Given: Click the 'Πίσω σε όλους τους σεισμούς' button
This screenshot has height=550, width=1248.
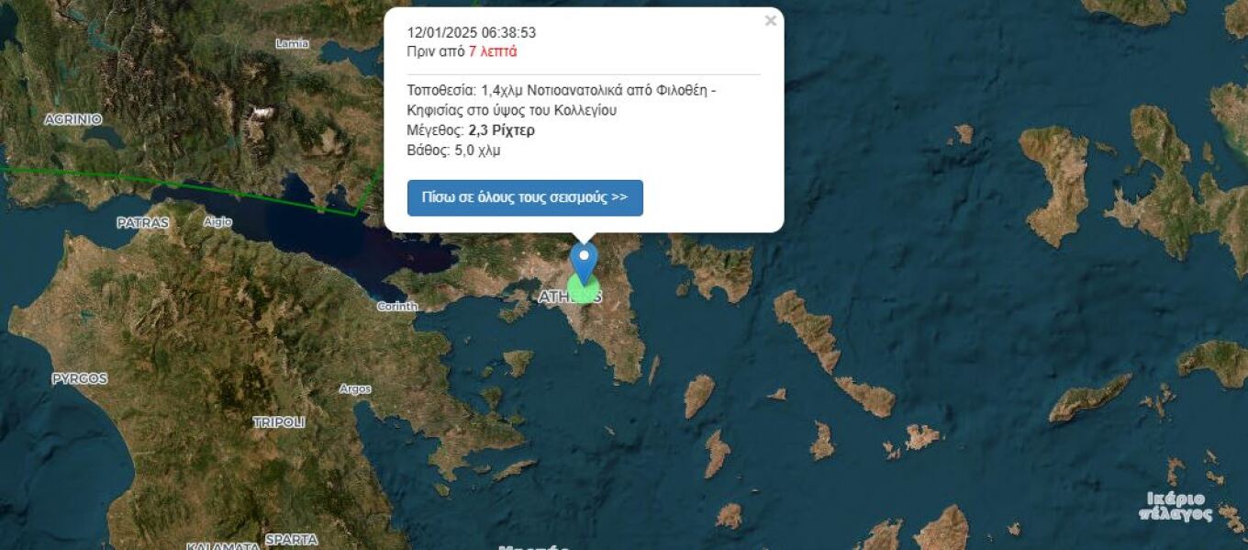Looking at the screenshot, I should click(x=525, y=198).
